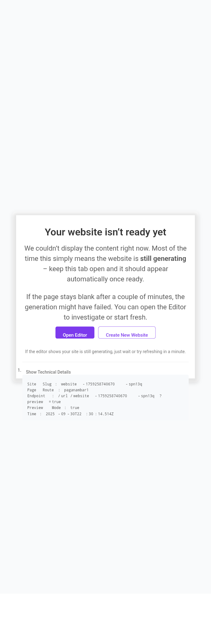
Task: Click the Create New Website button
Action: click(x=127, y=333)
